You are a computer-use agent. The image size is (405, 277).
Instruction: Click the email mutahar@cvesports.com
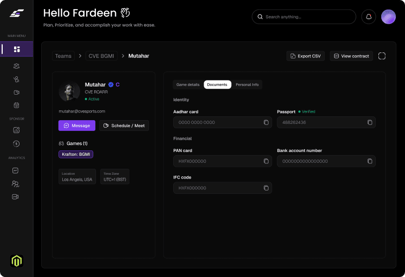[x=82, y=111]
